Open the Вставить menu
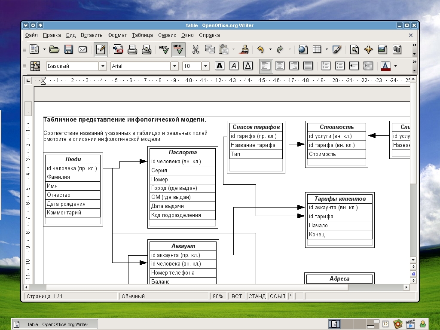This screenshot has height=330, width=440. (92, 35)
